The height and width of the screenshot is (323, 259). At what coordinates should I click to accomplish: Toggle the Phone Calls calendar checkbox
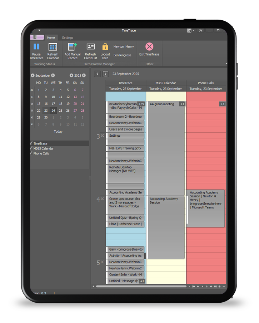click(x=32, y=153)
